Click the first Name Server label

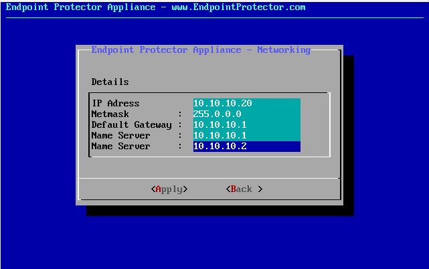click(x=120, y=135)
